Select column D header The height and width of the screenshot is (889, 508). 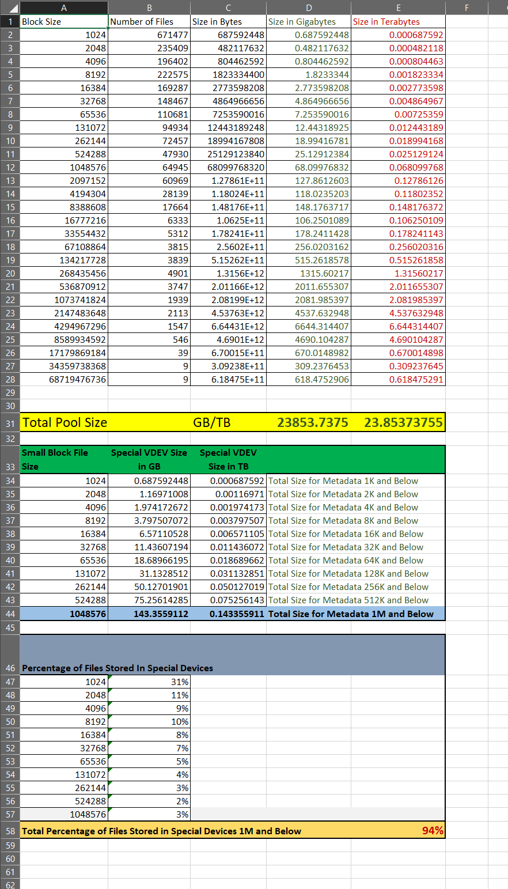click(x=308, y=7)
